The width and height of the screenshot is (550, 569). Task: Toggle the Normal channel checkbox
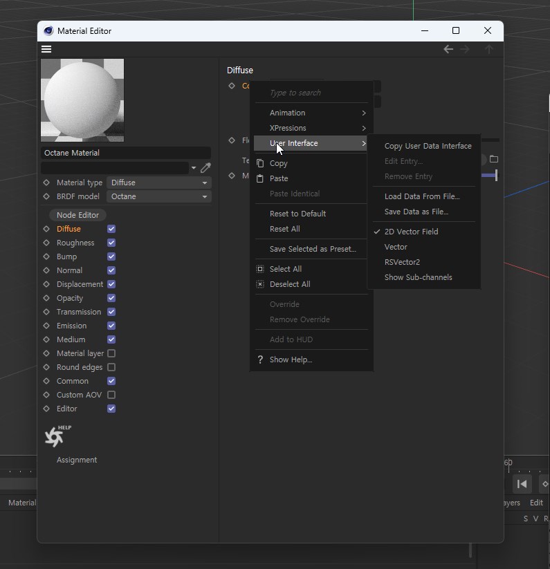pos(111,270)
